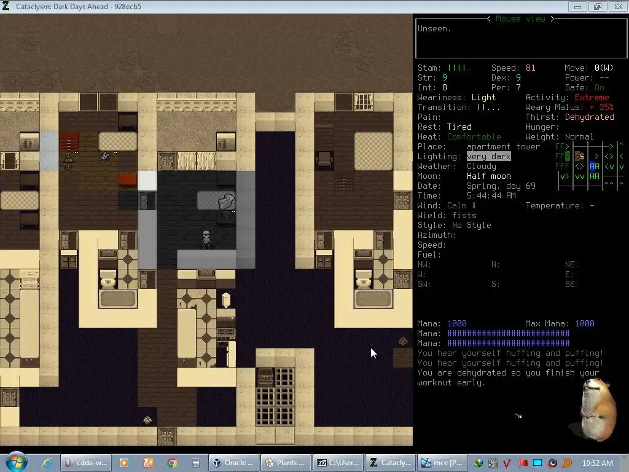Click the '$' symbol on the overmap minimap
This screenshot has height=472, width=629.
pos(582,157)
